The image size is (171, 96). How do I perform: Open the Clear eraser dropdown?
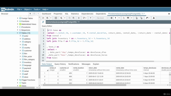[x=147, y=18]
